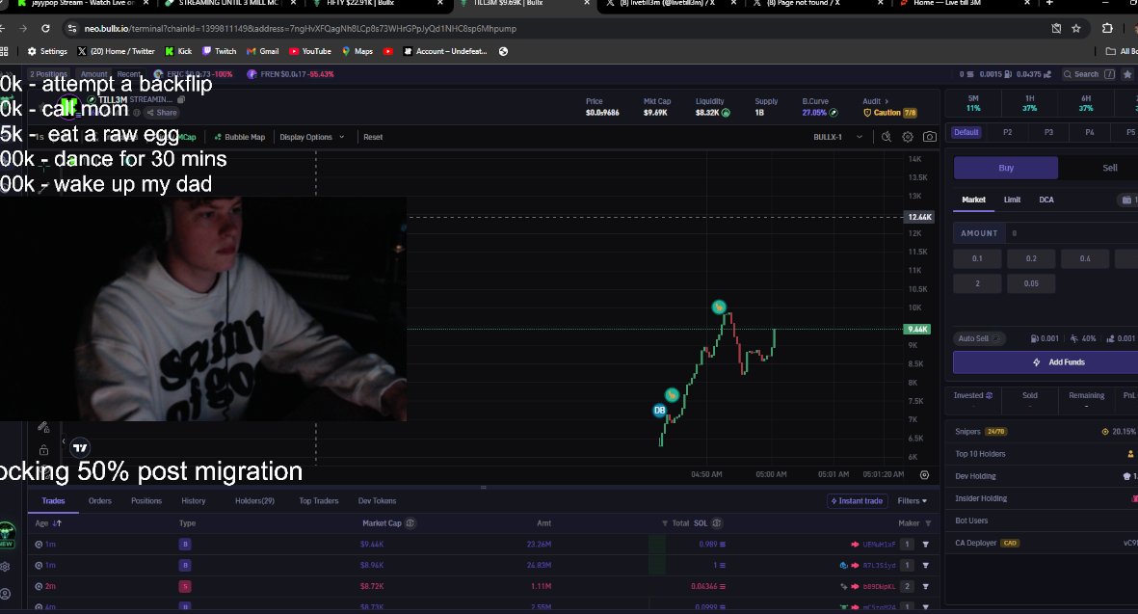Screen dimensions: 1138x614
Task: Switch to the History tab
Action: [193, 501]
